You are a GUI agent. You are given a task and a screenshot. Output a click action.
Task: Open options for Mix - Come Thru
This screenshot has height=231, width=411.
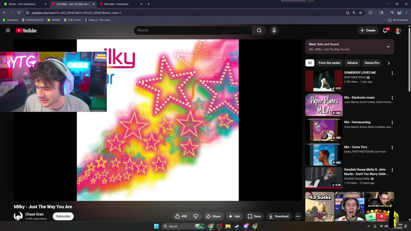[x=392, y=148]
